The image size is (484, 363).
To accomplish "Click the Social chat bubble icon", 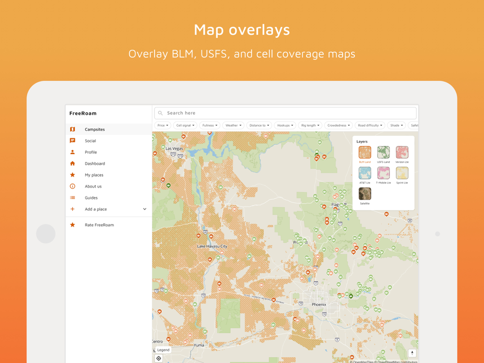I will coord(73,141).
